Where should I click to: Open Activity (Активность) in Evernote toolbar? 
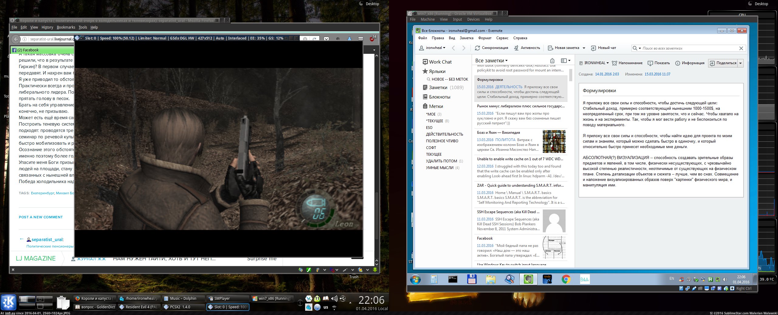pos(527,48)
